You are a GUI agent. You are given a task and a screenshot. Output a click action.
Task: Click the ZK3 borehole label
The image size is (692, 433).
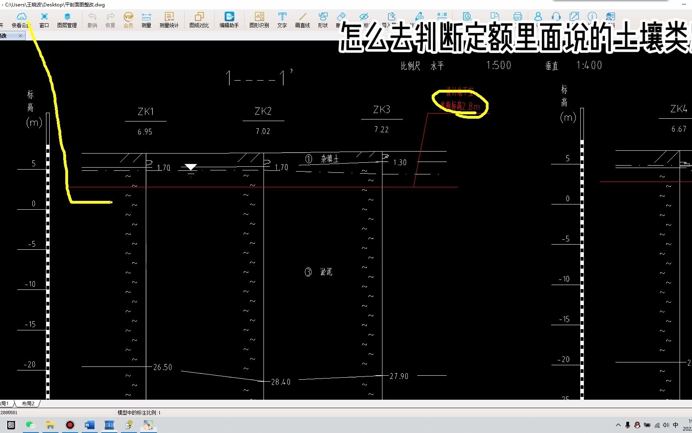point(382,109)
